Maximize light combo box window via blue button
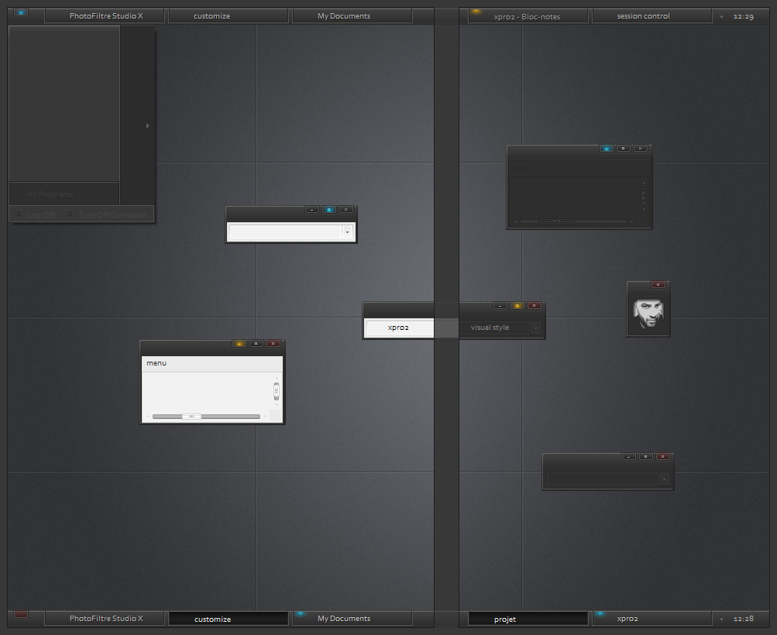 [x=329, y=210]
